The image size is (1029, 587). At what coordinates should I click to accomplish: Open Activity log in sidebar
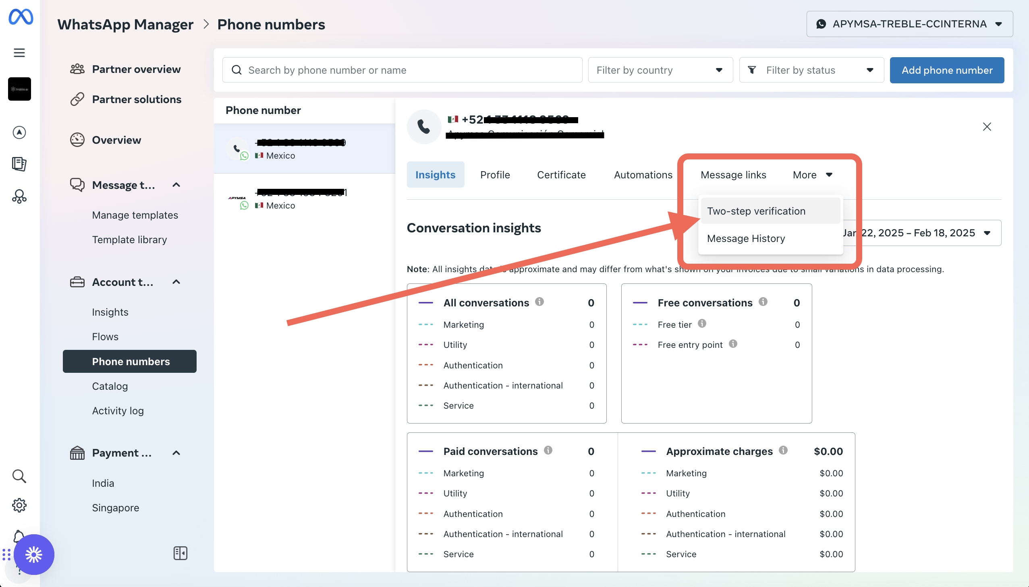coord(118,410)
